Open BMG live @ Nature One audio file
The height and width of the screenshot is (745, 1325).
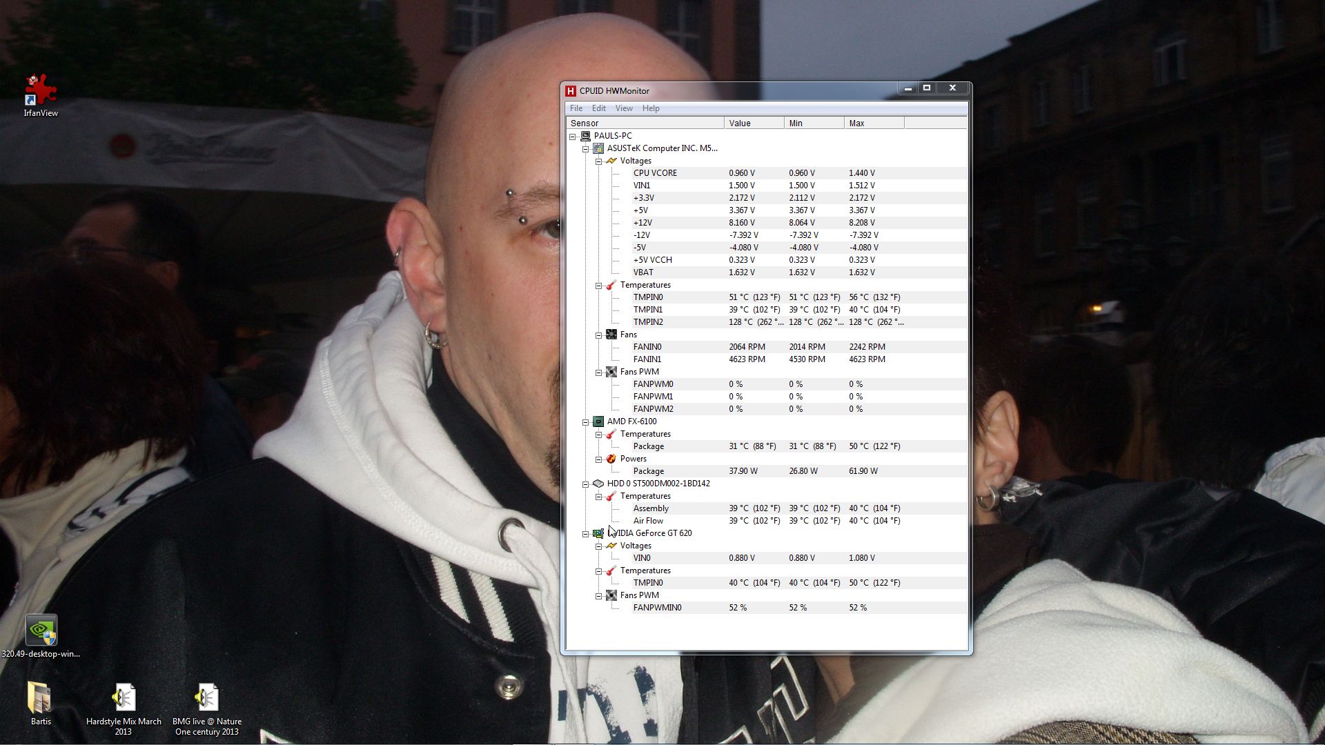click(206, 698)
